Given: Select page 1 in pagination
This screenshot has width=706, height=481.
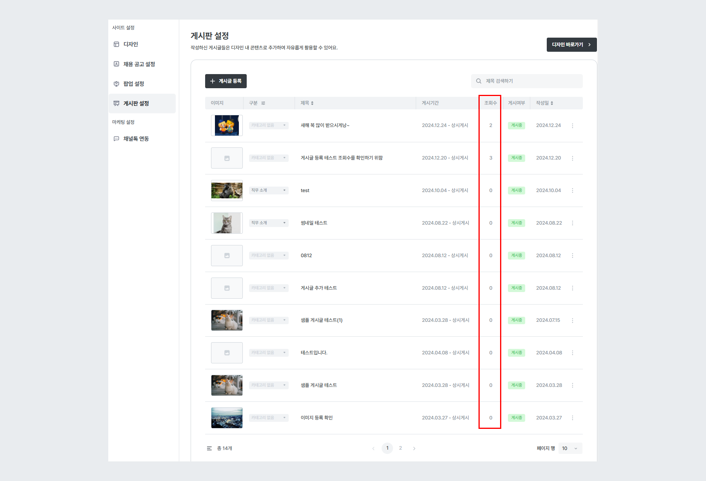Looking at the screenshot, I should 388,448.
